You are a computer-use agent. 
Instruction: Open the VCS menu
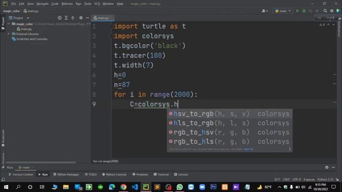point(97,4)
